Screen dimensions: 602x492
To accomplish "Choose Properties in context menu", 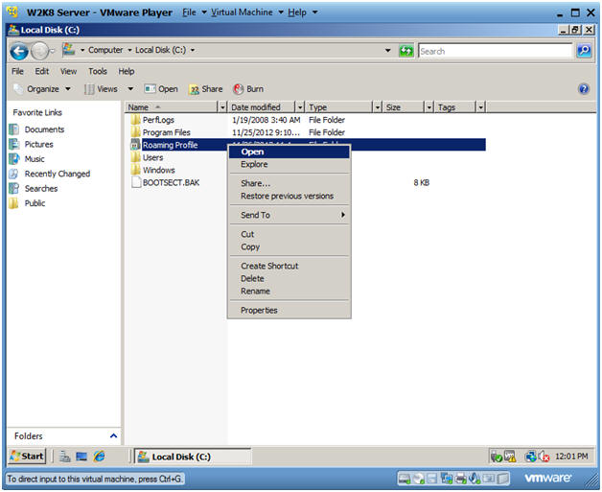I will [x=289, y=311].
